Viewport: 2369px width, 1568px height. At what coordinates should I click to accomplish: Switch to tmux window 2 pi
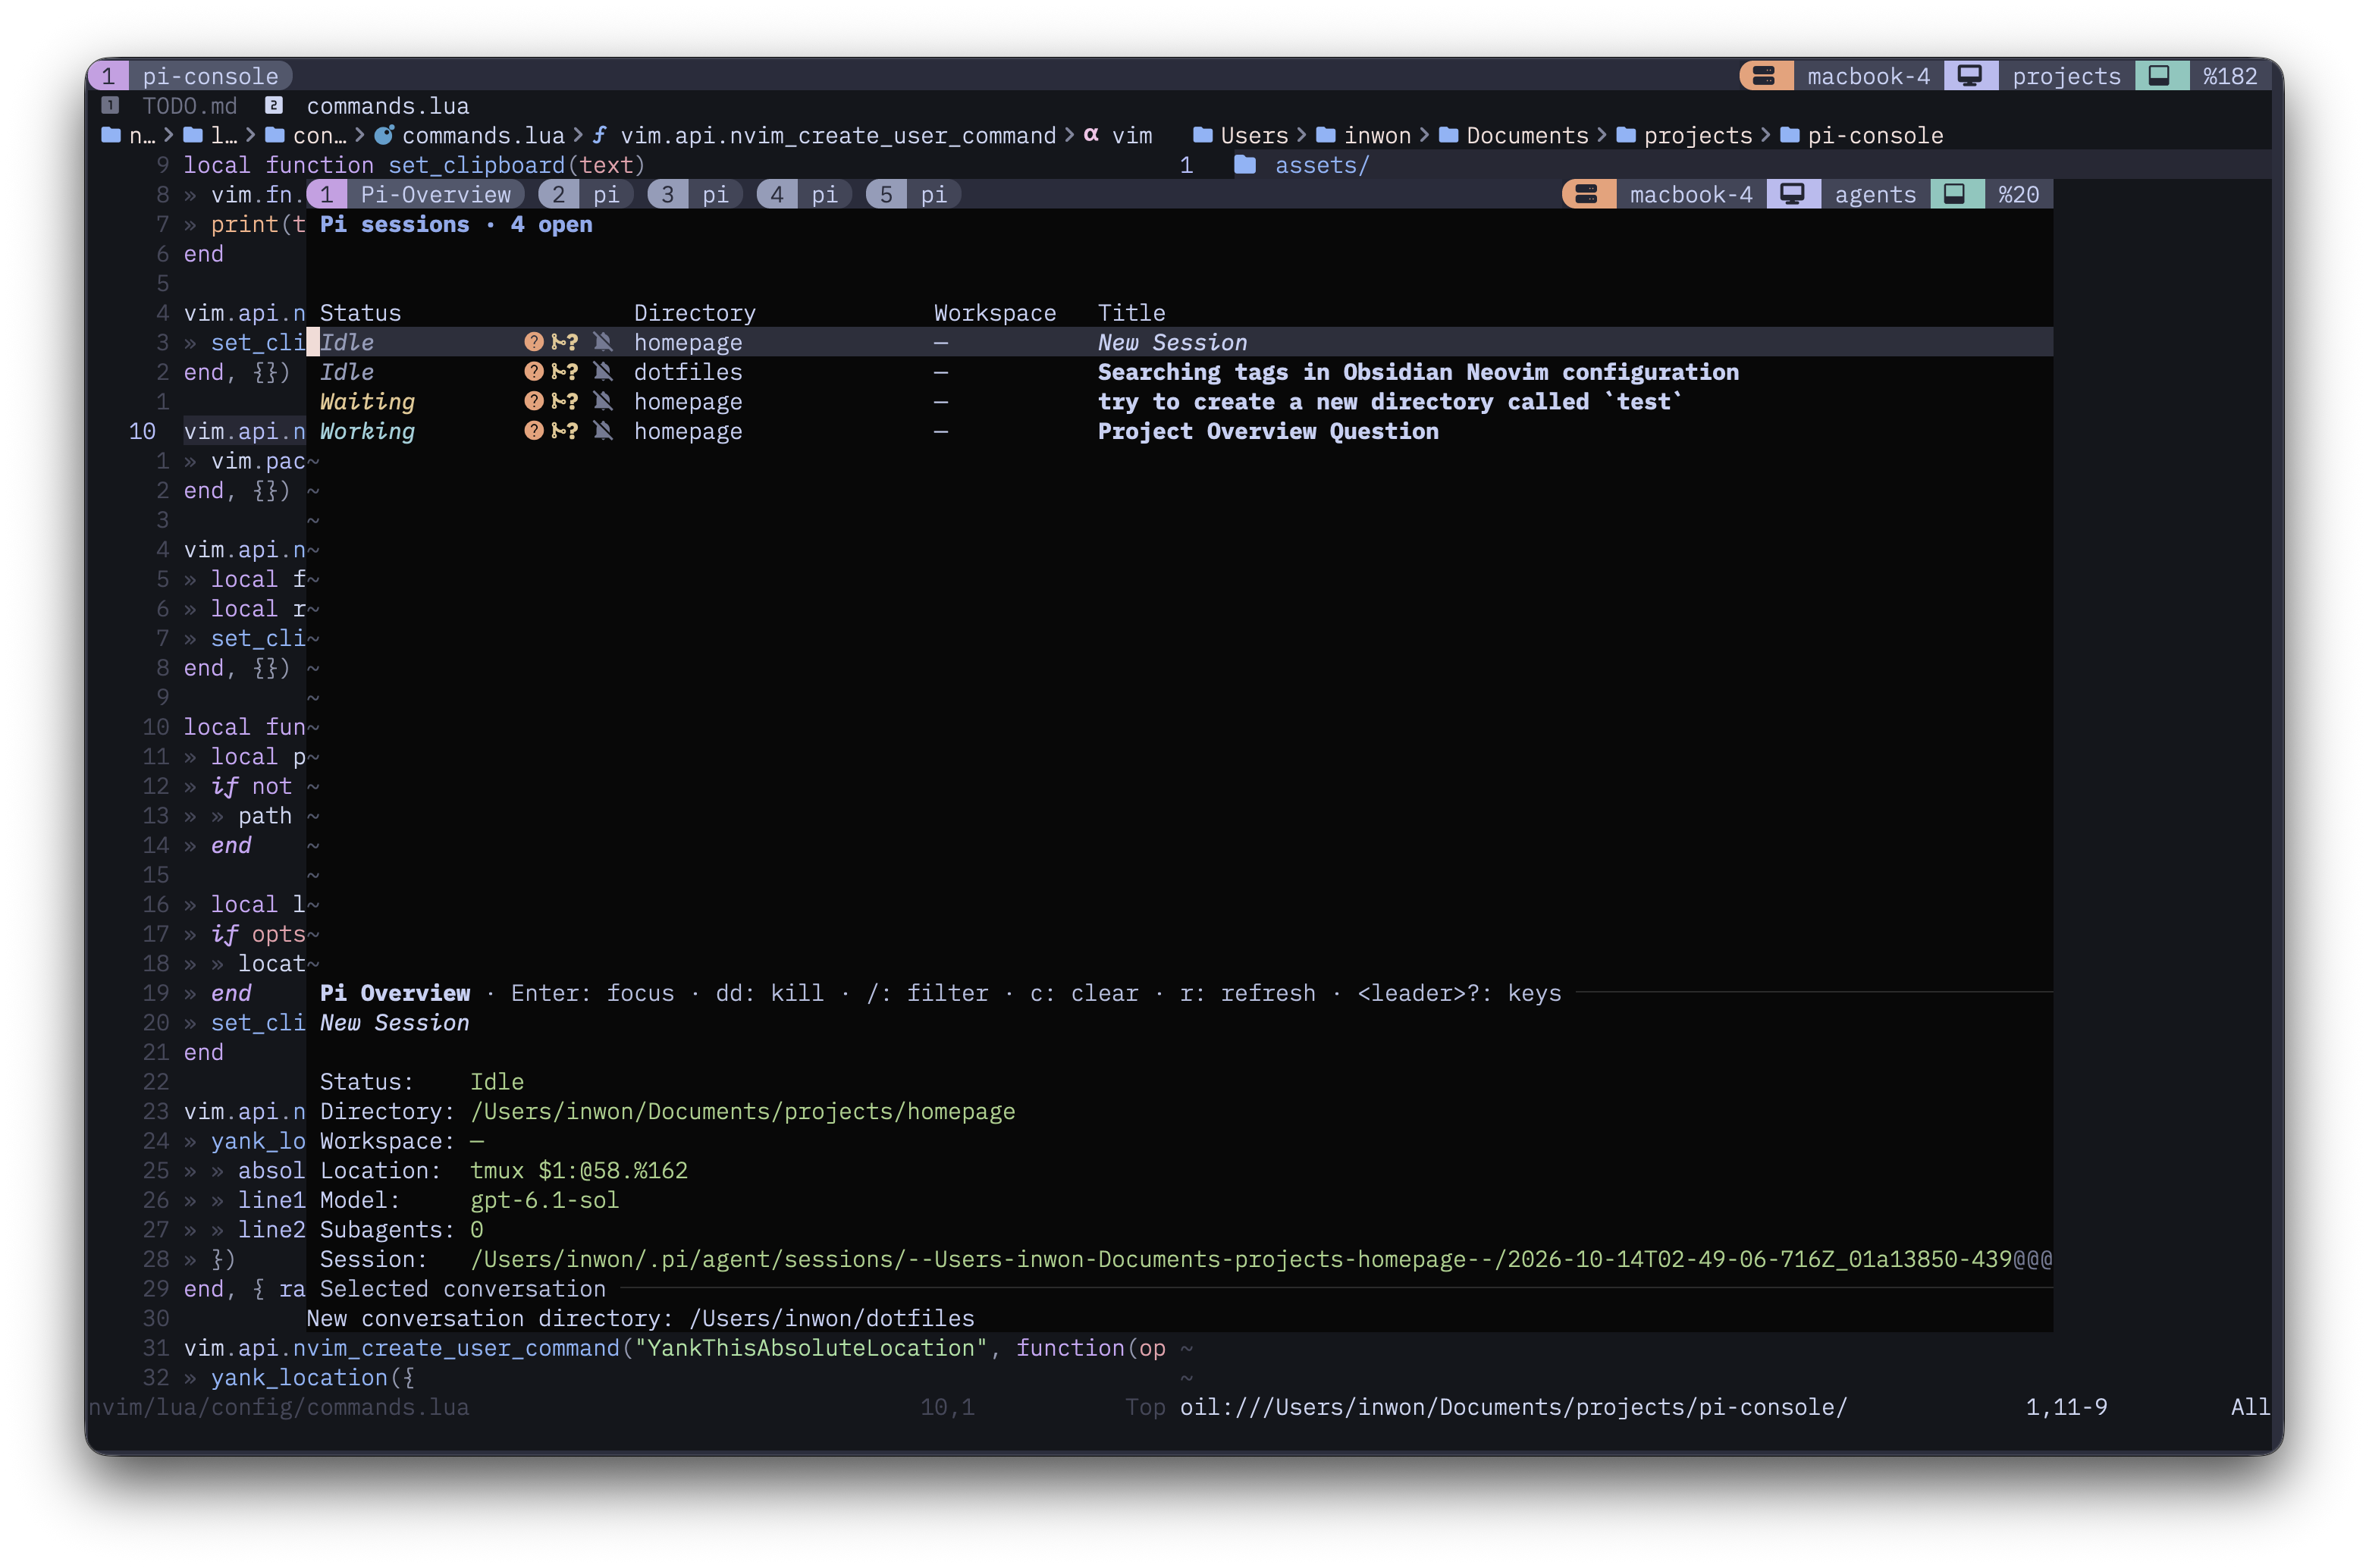point(586,194)
